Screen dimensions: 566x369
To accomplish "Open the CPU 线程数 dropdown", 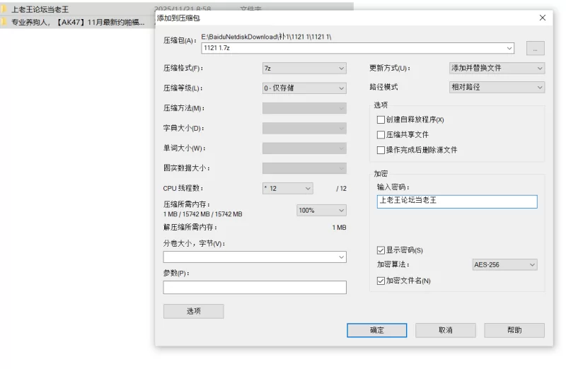I will (x=288, y=188).
